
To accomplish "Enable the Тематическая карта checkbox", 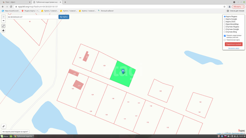I will pyautogui.click(x=225, y=40).
